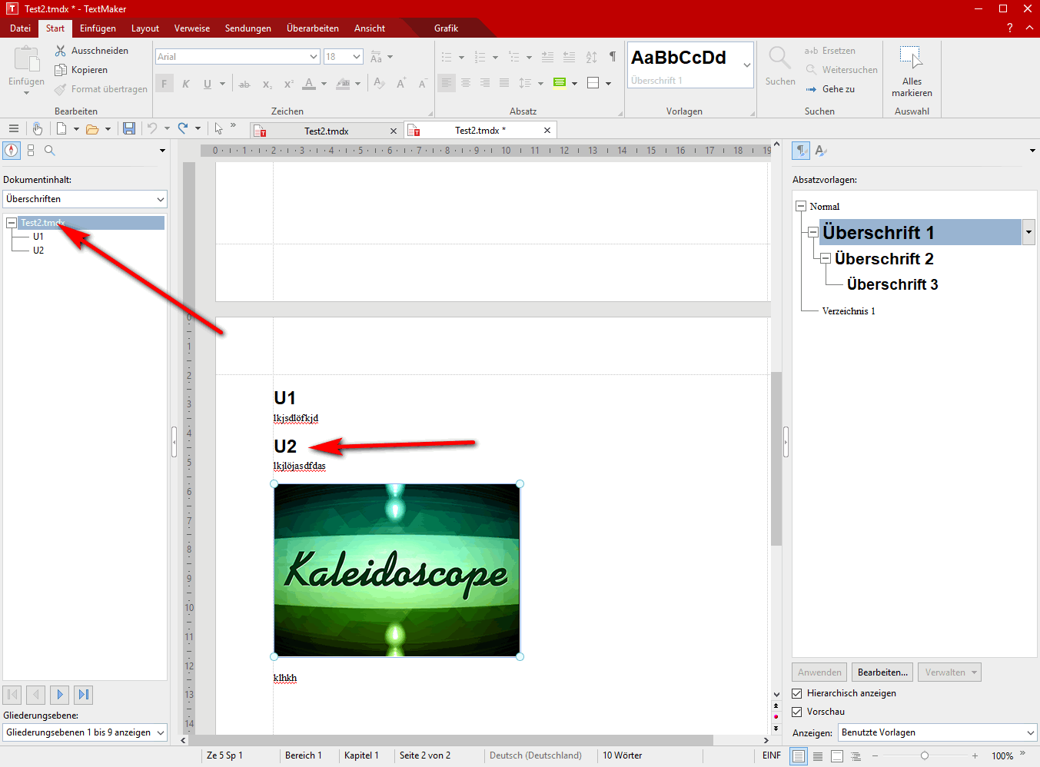The image size is (1040, 767).
Task: Toggle the navigator compass view in sidebar
Action: (12, 151)
